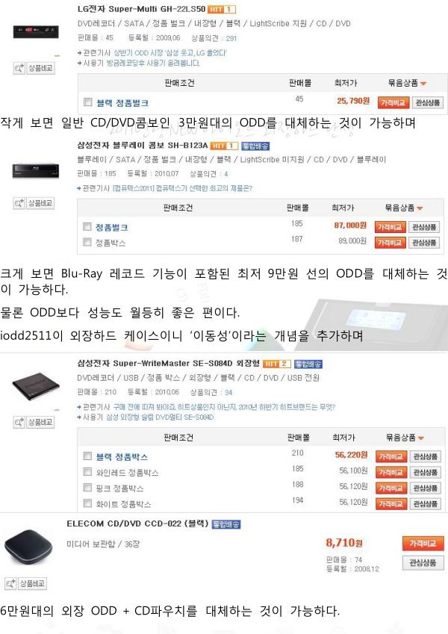
Task: Click the magnify icon beside the SE-S084D 상품비교 button
Action: pyautogui.click(x=19, y=422)
